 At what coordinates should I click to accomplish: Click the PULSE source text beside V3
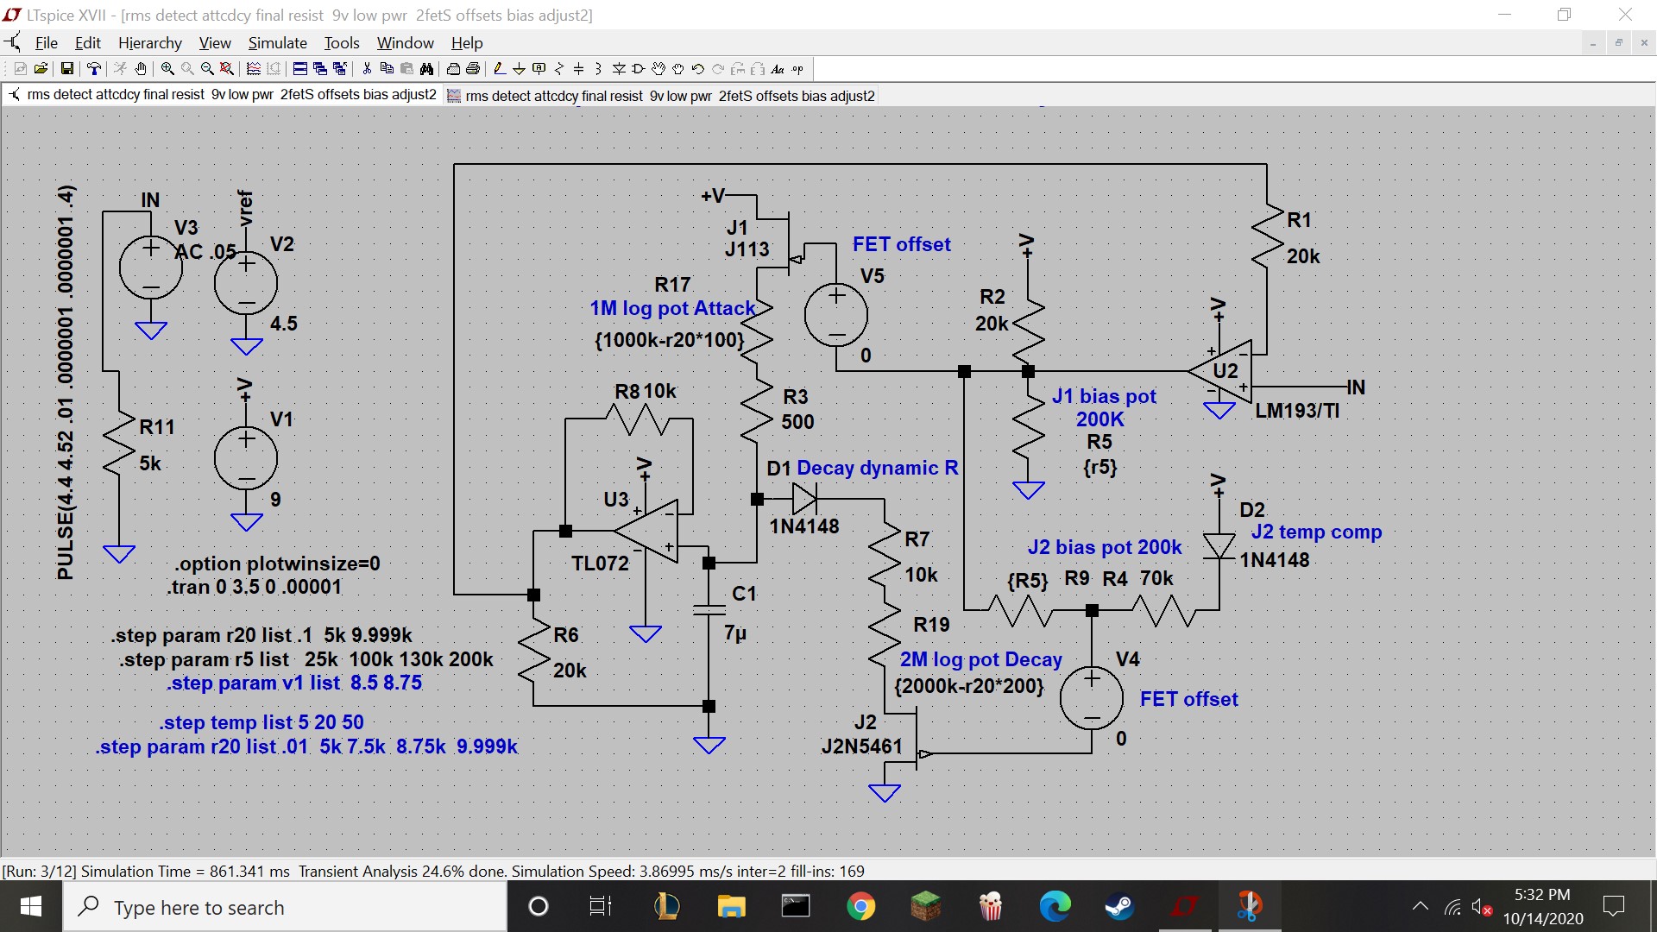tap(66, 381)
